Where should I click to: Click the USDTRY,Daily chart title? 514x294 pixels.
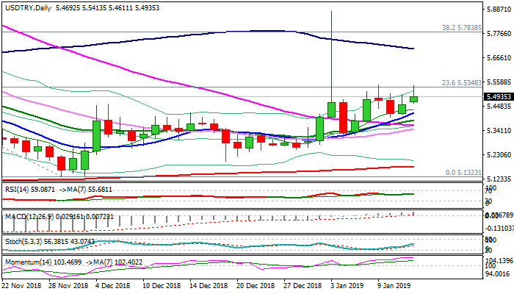coord(29,6)
